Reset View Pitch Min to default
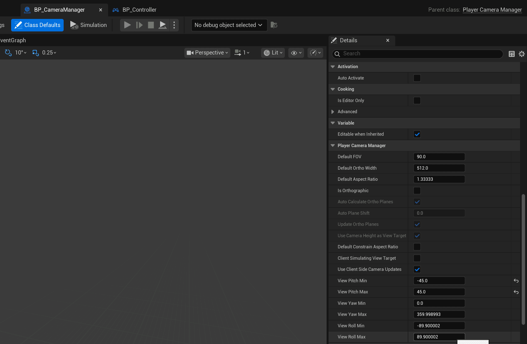Image resolution: width=527 pixels, height=344 pixels. [516, 281]
